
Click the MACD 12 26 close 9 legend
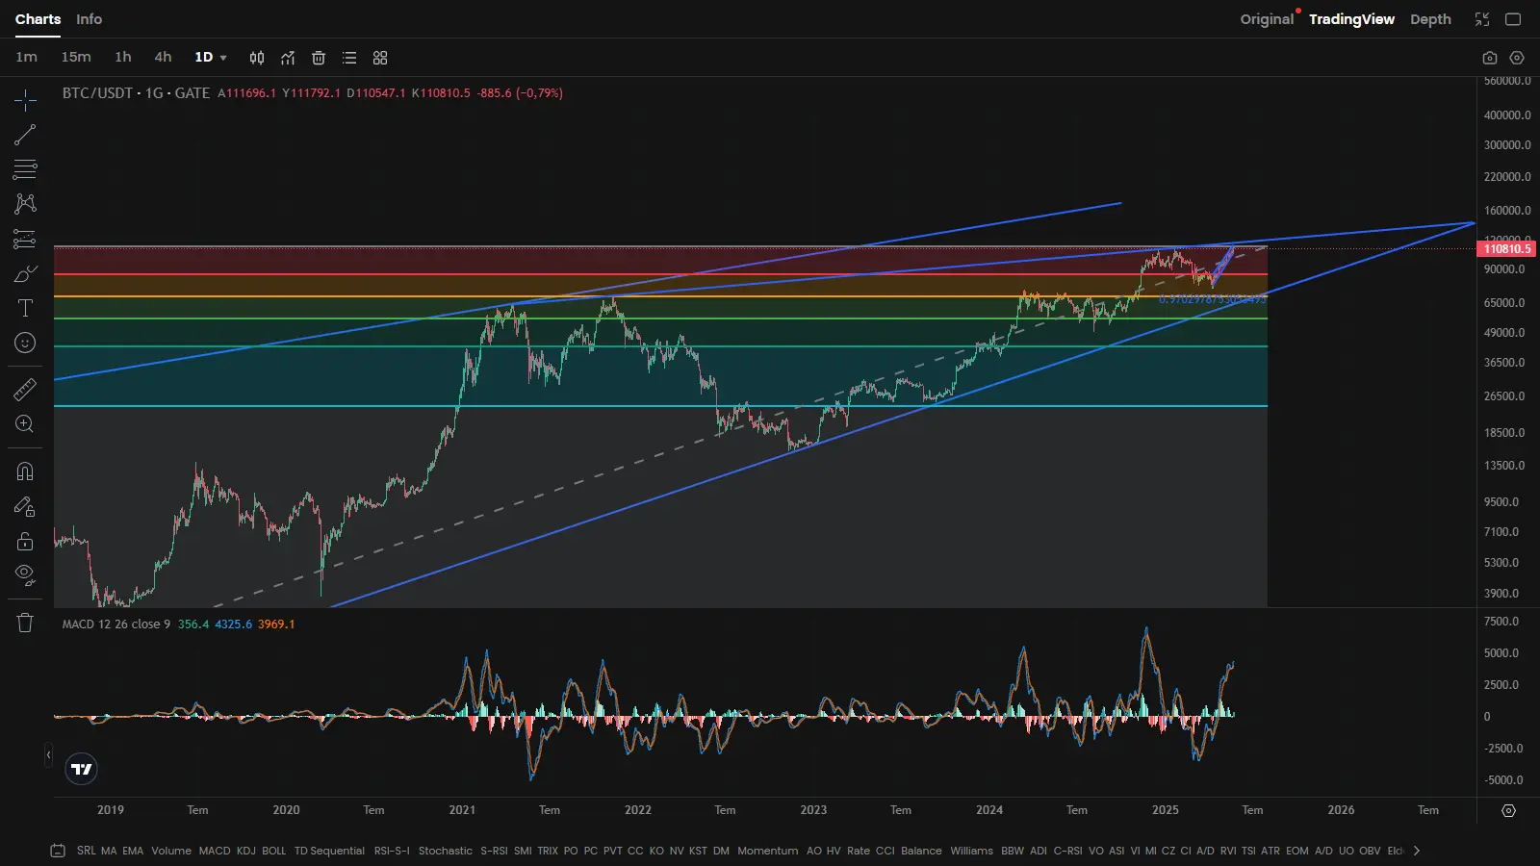coord(116,624)
